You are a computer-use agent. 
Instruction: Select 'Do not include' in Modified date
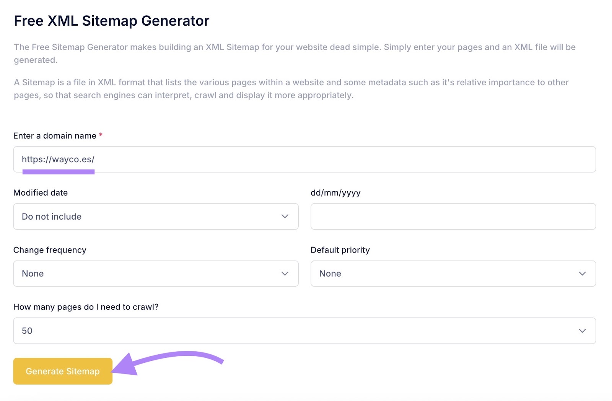pos(51,216)
